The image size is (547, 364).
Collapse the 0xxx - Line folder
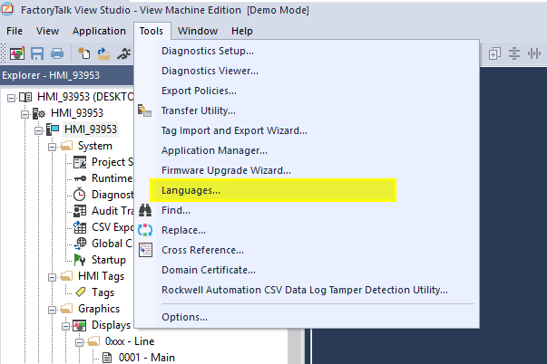pyautogui.click(x=79, y=343)
